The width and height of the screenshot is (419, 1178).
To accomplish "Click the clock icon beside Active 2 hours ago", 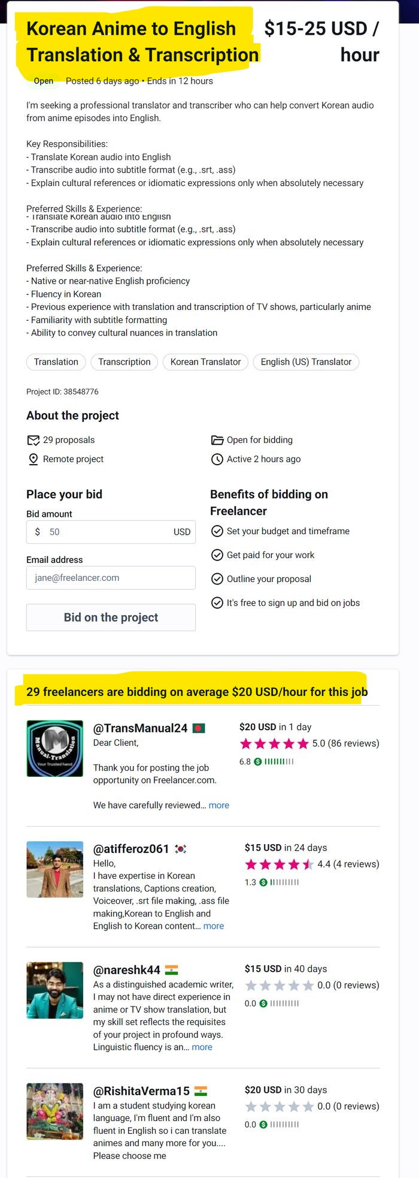I will [x=217, y=459].
